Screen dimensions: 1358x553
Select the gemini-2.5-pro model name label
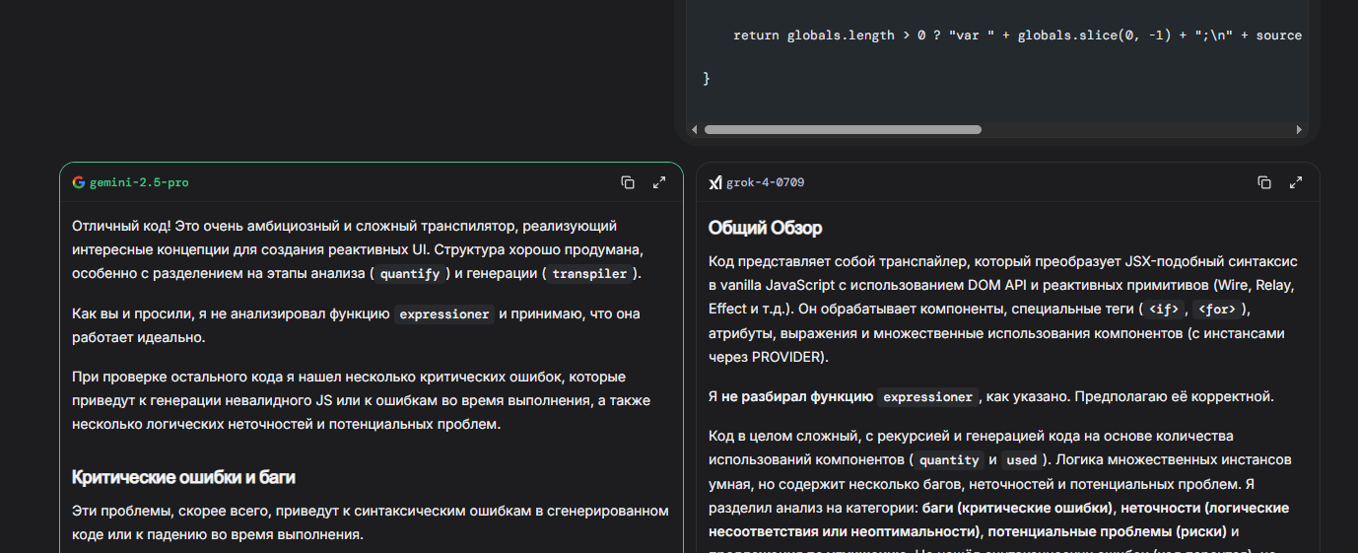click(x=139, y=183)
